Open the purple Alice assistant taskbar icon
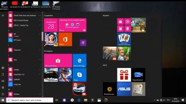 point(65,100)
